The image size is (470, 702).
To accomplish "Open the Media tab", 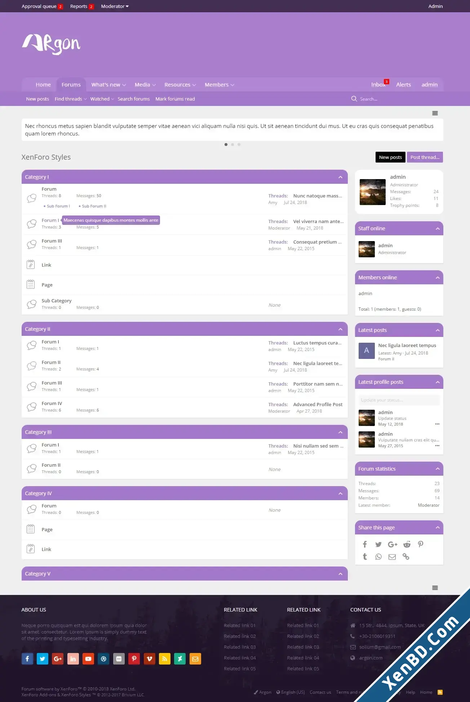I will (142, 85).
